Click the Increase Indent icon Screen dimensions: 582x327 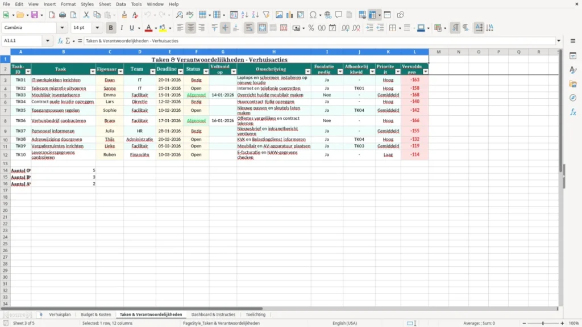(x=369, y=28)
